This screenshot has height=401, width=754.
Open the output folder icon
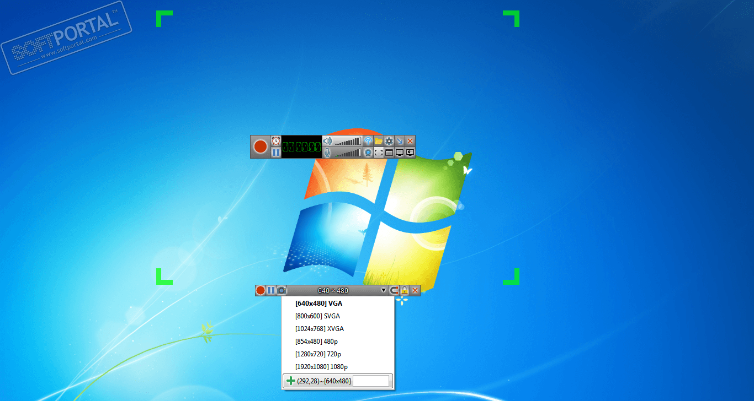[379, 141]
